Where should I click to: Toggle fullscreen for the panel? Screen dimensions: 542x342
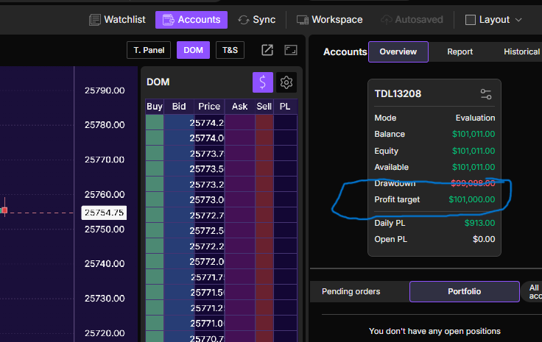291,50
